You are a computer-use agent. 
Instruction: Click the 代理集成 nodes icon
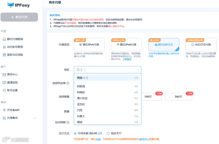point(4,118)
